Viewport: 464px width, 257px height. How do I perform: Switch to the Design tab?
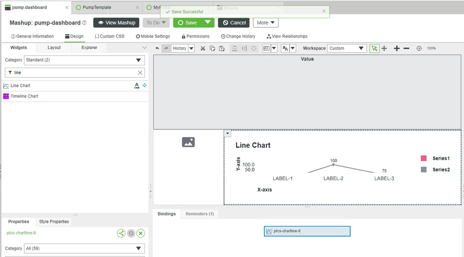click(x=74, y=36)
